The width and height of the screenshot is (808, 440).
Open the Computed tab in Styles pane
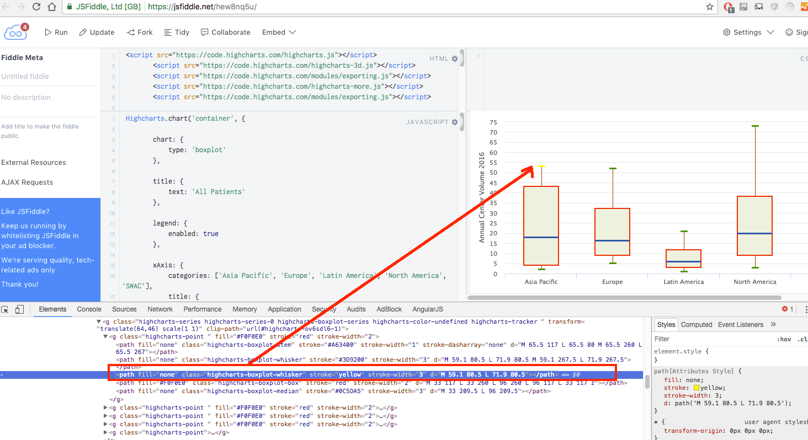tap(697, 325)
